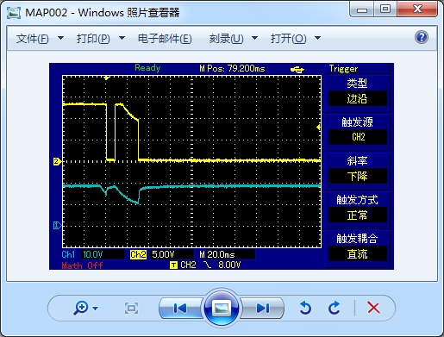Click the slope value 下降
Viewport: 444px width, 337px height.
point(357,176)
